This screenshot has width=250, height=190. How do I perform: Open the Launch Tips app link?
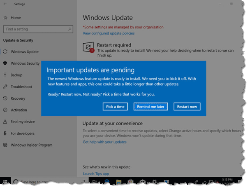(95, 174)
